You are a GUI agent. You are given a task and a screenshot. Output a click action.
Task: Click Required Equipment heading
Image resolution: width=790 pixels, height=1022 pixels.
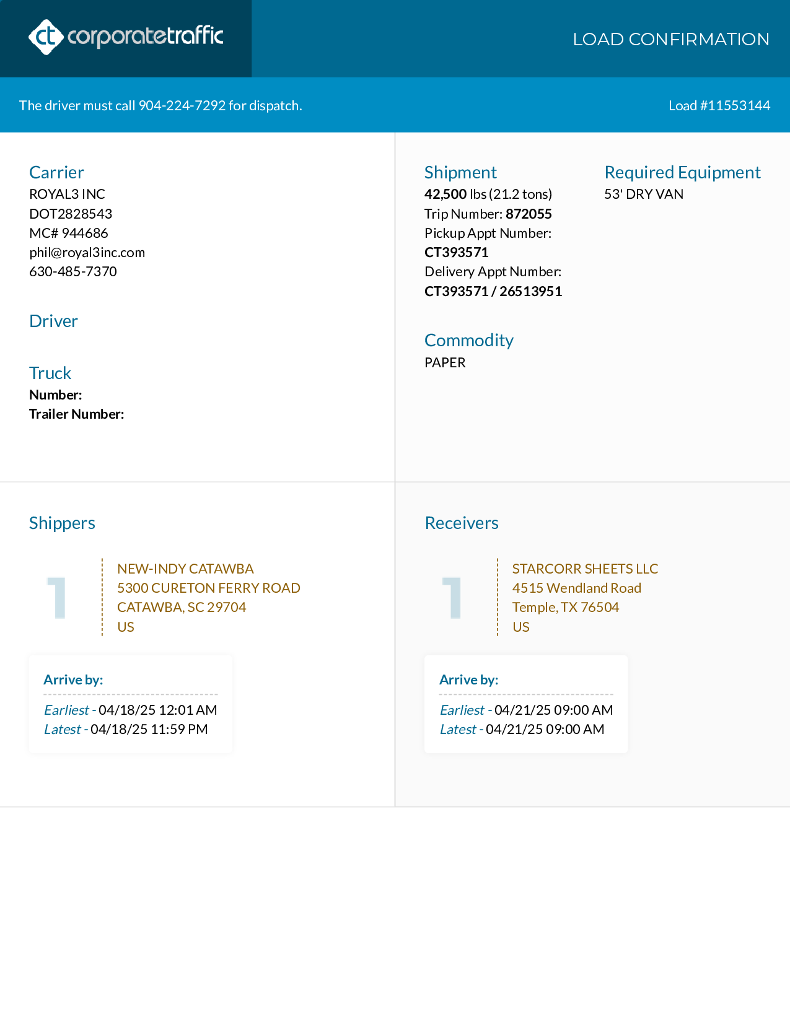(x=683, y=172)
